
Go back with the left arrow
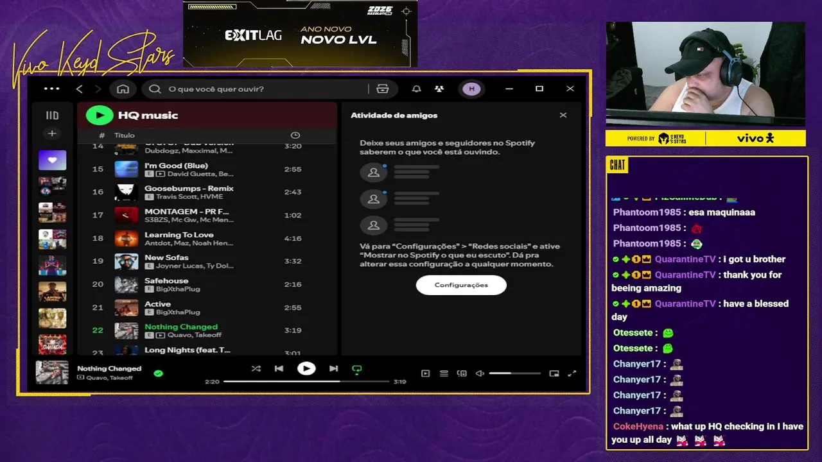pos(80,89)
